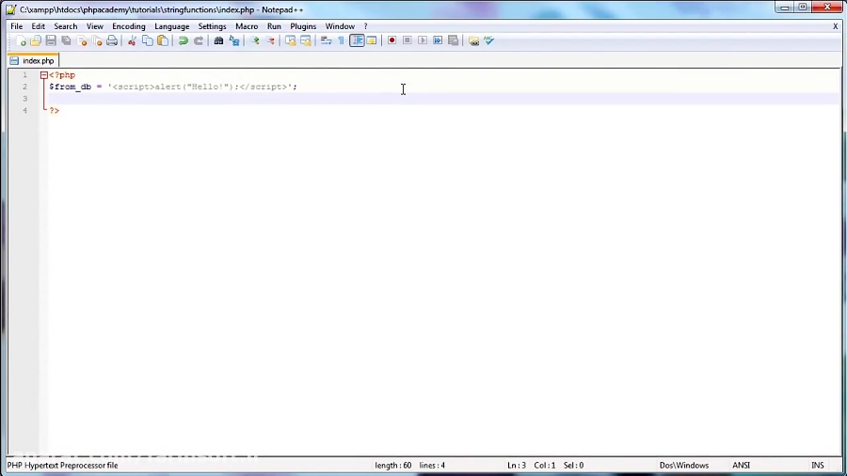Click the Close All documents icon
847x476 pixels.
[x=97, y=41]
